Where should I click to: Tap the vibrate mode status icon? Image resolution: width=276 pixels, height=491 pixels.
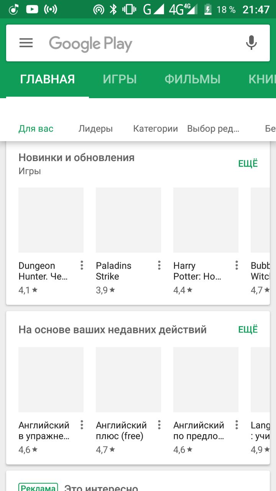[129, 9]
